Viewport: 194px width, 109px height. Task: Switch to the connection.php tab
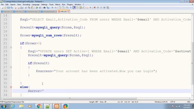click(32, 12)
